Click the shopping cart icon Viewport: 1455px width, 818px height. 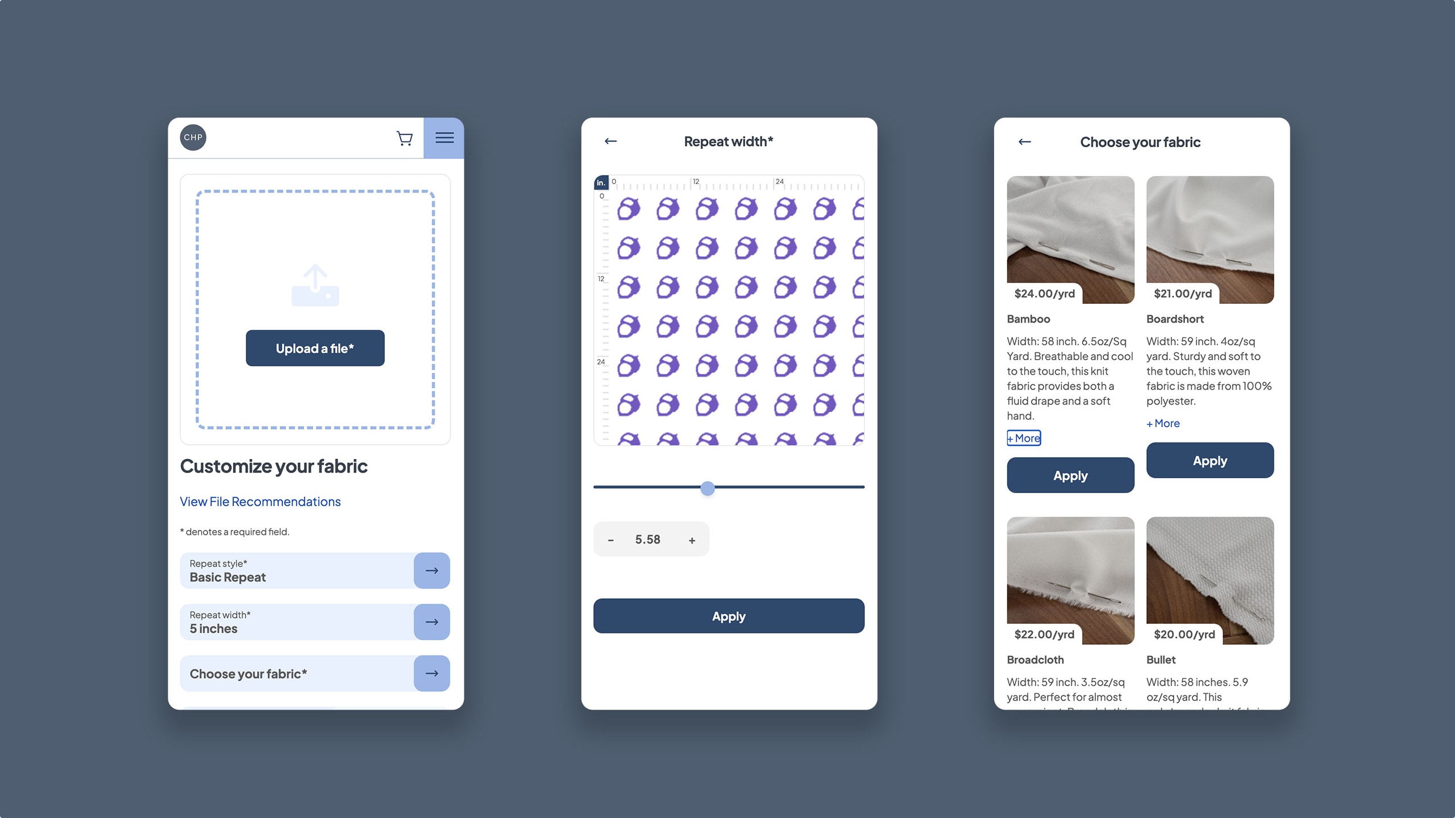pyautogui.click(x=404, y=137)
